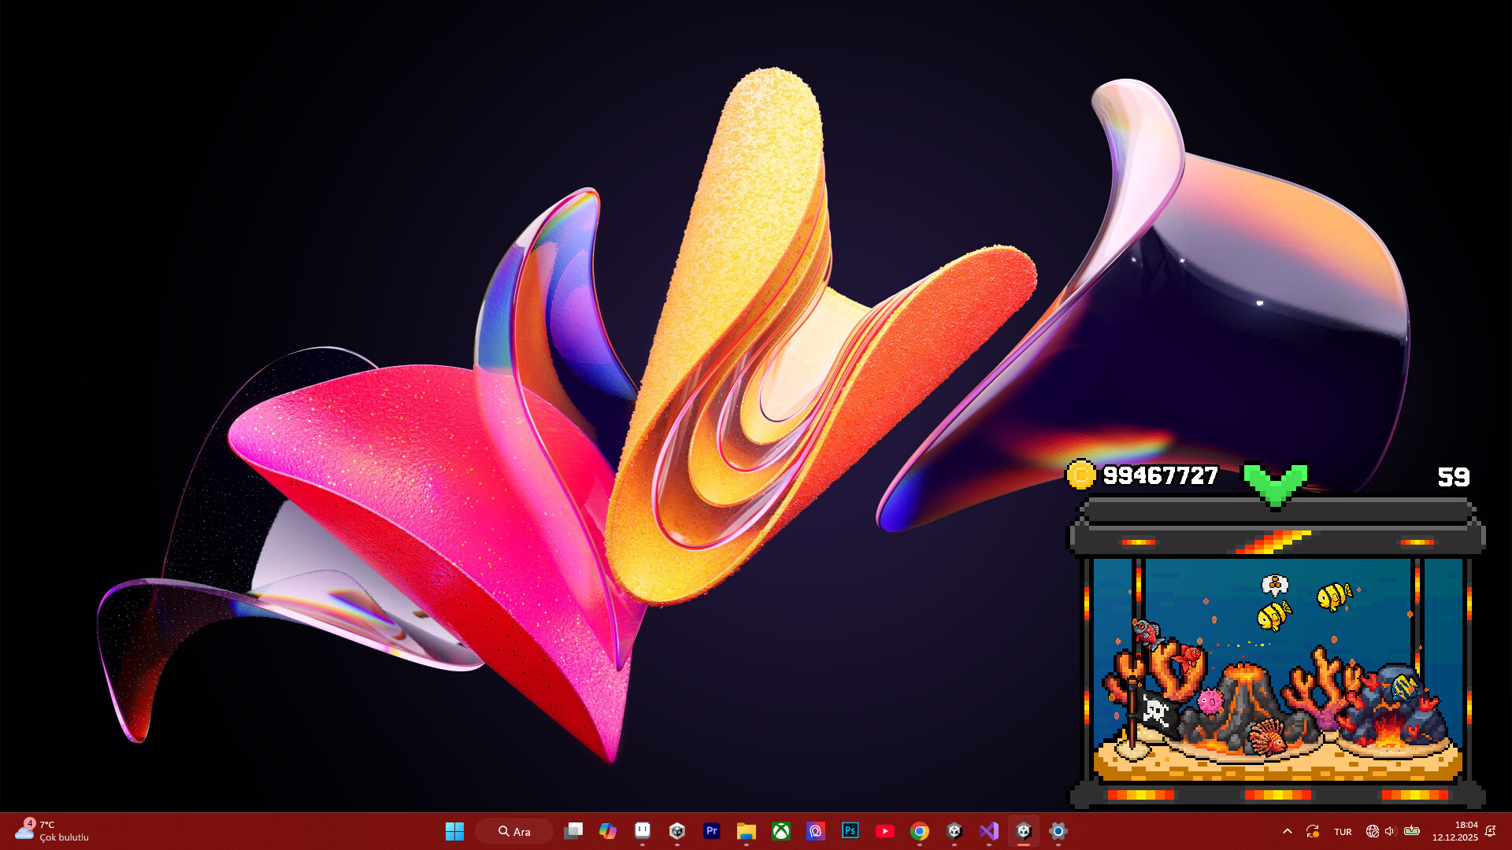Screen dimensions: 1512x850
Task: Click the fish counter showing 59
Action: [x=1453, y=476]
